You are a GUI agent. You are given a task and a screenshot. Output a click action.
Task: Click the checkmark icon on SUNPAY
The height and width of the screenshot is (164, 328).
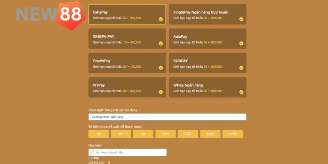tap(241, 68)
